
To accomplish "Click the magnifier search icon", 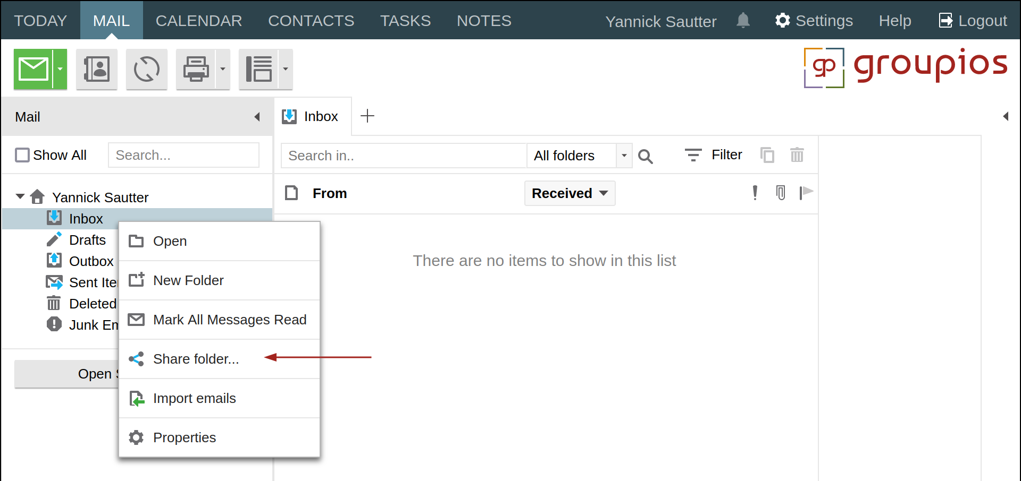I will (x=645, y=156).
